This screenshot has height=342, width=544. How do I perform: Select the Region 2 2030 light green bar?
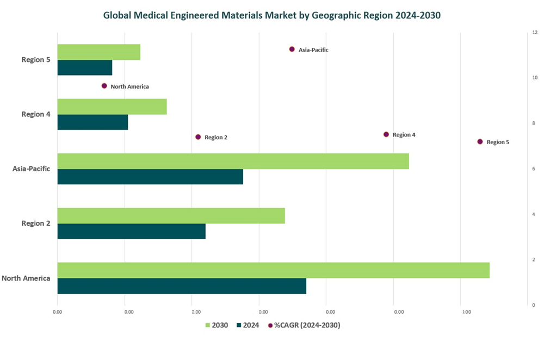tap(171, 215)
